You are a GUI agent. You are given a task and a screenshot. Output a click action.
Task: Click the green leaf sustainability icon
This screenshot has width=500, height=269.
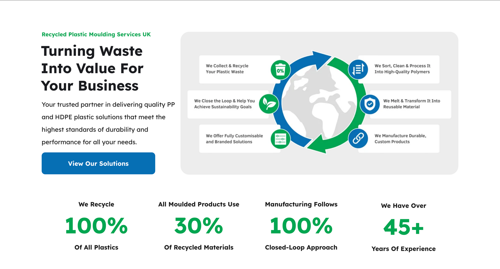pyautogui.click(x=269, y=104)
